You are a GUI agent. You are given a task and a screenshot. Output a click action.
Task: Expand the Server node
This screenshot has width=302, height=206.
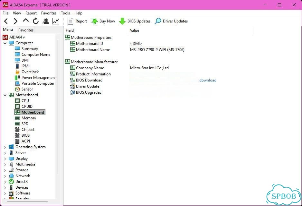click(x=5, y=153)
